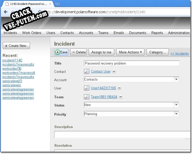Expand the More Actions menu button
193x154 pixels.
[x=130, y=52]
